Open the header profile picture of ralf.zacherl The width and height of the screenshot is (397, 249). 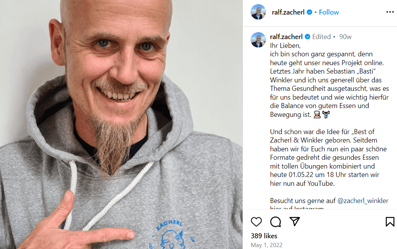point(258,12)
